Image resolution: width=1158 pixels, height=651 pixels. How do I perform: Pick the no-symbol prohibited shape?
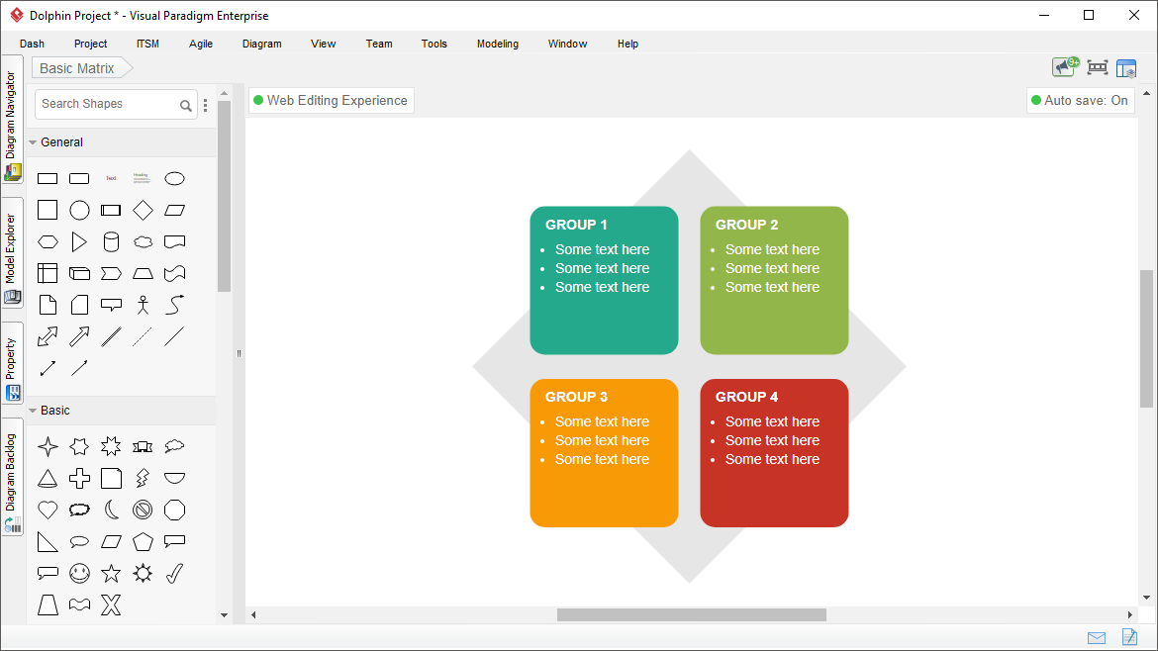pyautogui.click(x=143, y=511)
